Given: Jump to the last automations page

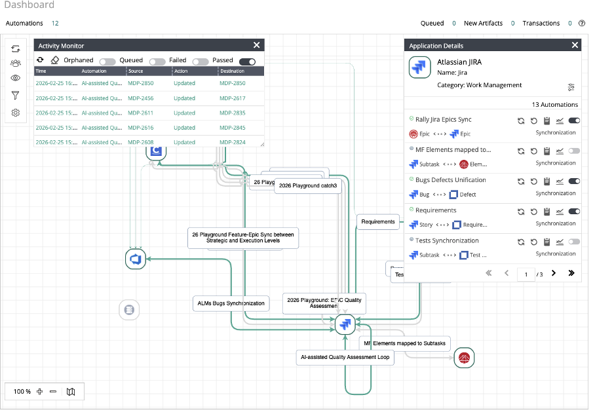Looking at the screenshot, I should 571,274.
